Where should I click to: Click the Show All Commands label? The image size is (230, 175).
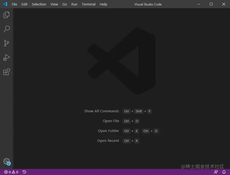pyautogui.click(x=102, y=111)
